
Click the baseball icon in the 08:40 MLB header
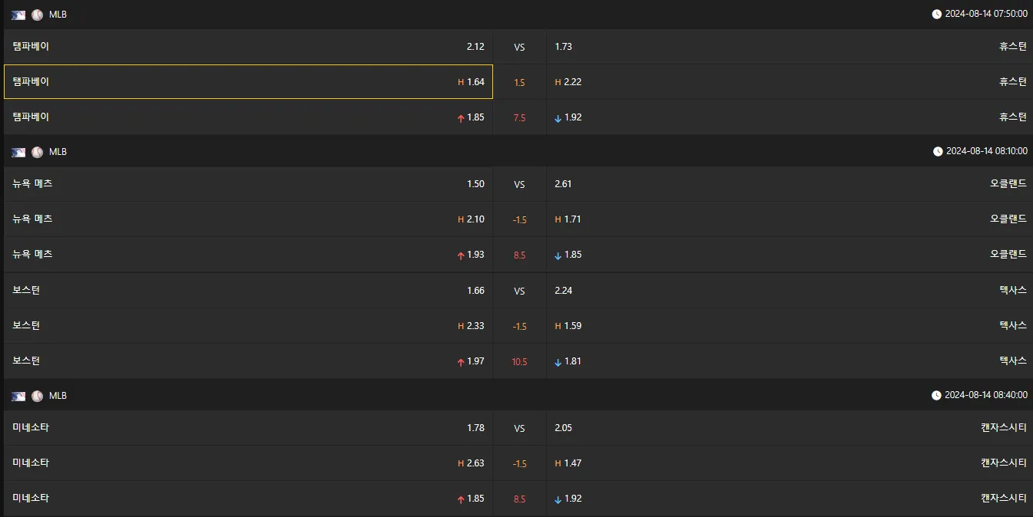[37, 396]
